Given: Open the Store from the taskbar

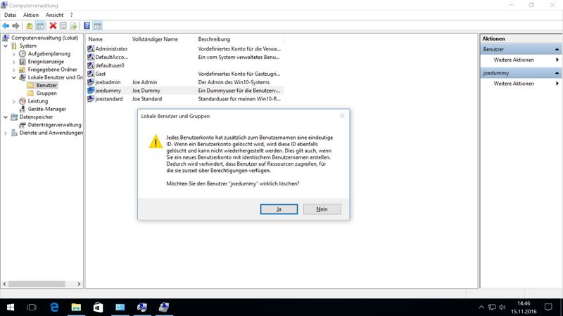Looking at the screenshot, I should click(x=98, y=308).
